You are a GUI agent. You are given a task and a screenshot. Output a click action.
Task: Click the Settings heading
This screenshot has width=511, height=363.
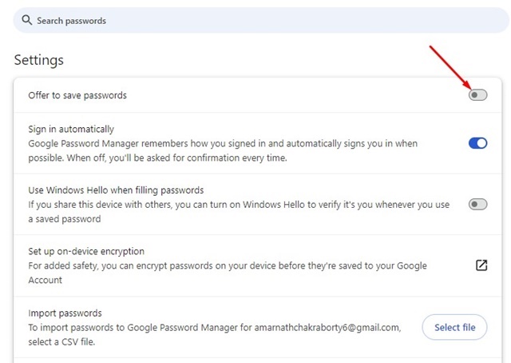pos(39,60)
